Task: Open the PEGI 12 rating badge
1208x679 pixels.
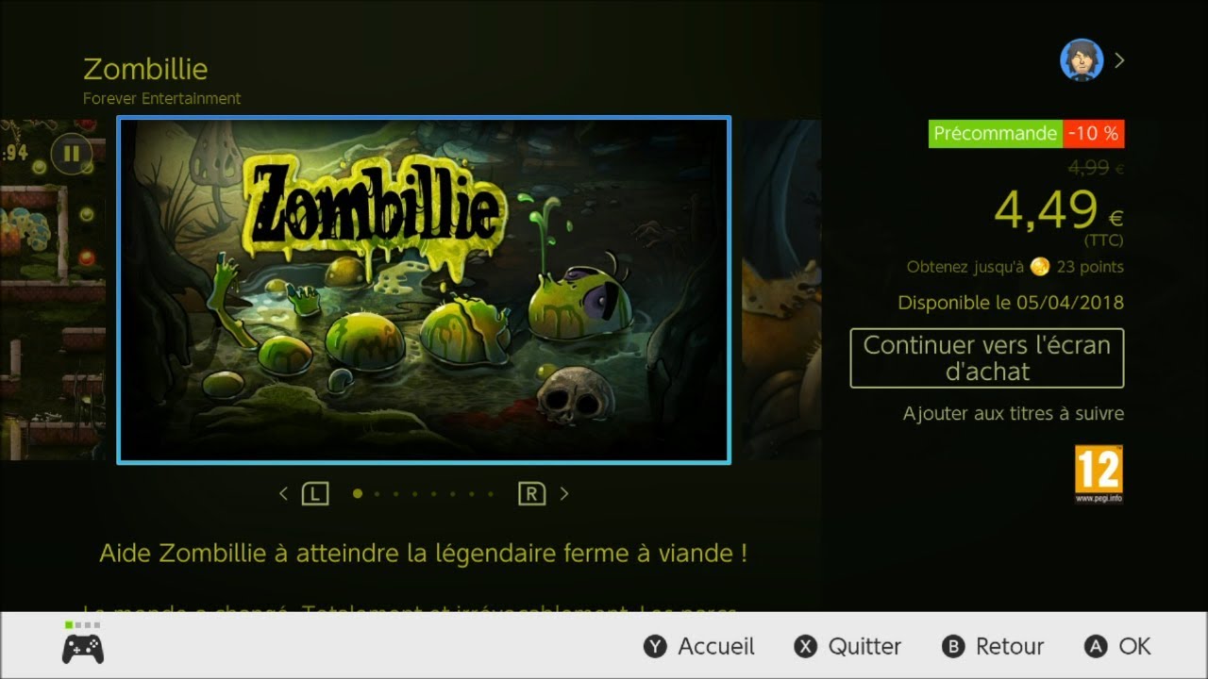Action: (x=1099, y=474)
